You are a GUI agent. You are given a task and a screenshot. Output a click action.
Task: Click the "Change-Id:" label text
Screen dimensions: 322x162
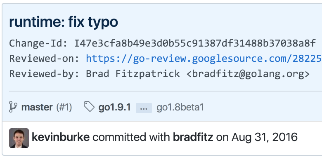[x=38, y=43]
